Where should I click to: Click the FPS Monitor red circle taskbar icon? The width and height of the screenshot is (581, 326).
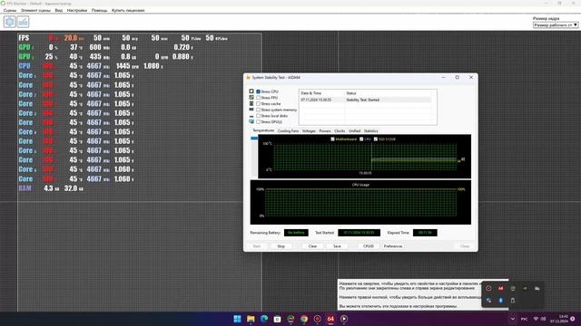(x=318, y=319)
